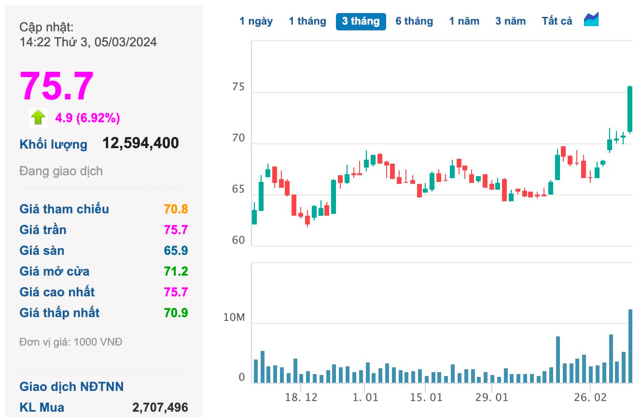This screenshot has height=417, width=641.
Task: Select the "3 tháng" time range tab
Action: 361,21
